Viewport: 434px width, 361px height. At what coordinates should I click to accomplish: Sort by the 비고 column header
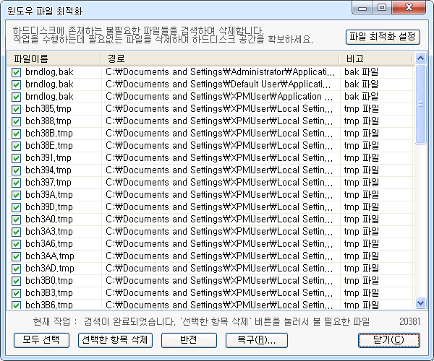click(376, 58)
